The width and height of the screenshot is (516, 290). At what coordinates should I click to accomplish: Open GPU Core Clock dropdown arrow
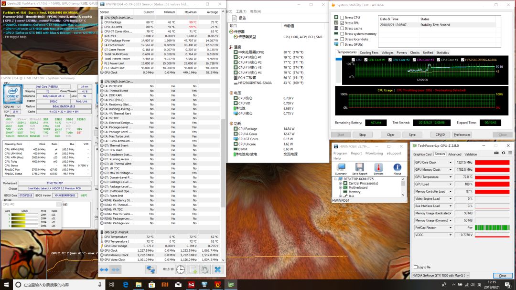click(x=451, y=163)
